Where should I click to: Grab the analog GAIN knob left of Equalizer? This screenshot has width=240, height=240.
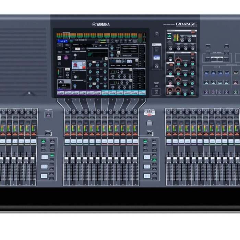tap(170, 59)
